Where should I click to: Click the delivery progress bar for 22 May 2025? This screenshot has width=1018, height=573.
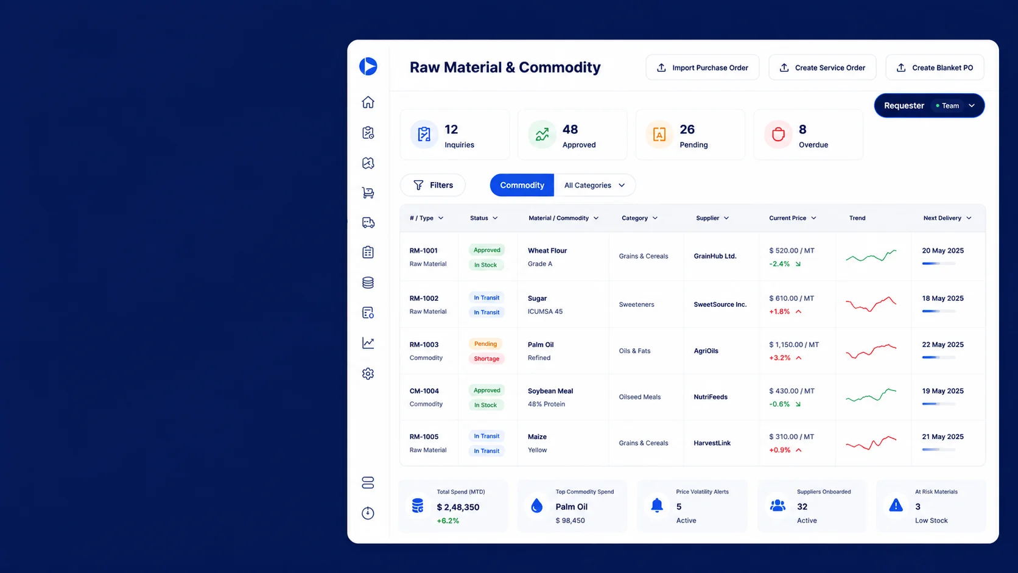pos(938,357)
